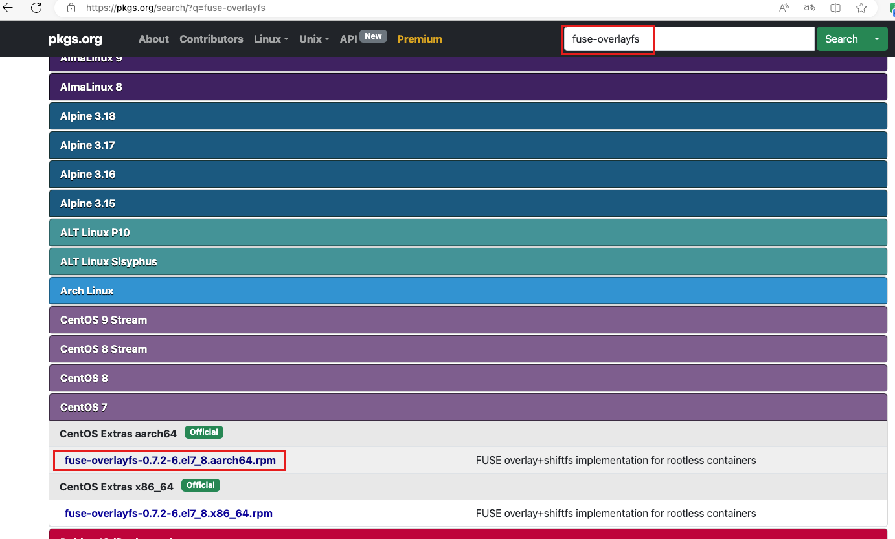The image size is (895, 539).
Task: Go to the pkgs.org home logo
Action: pos(75,39)
